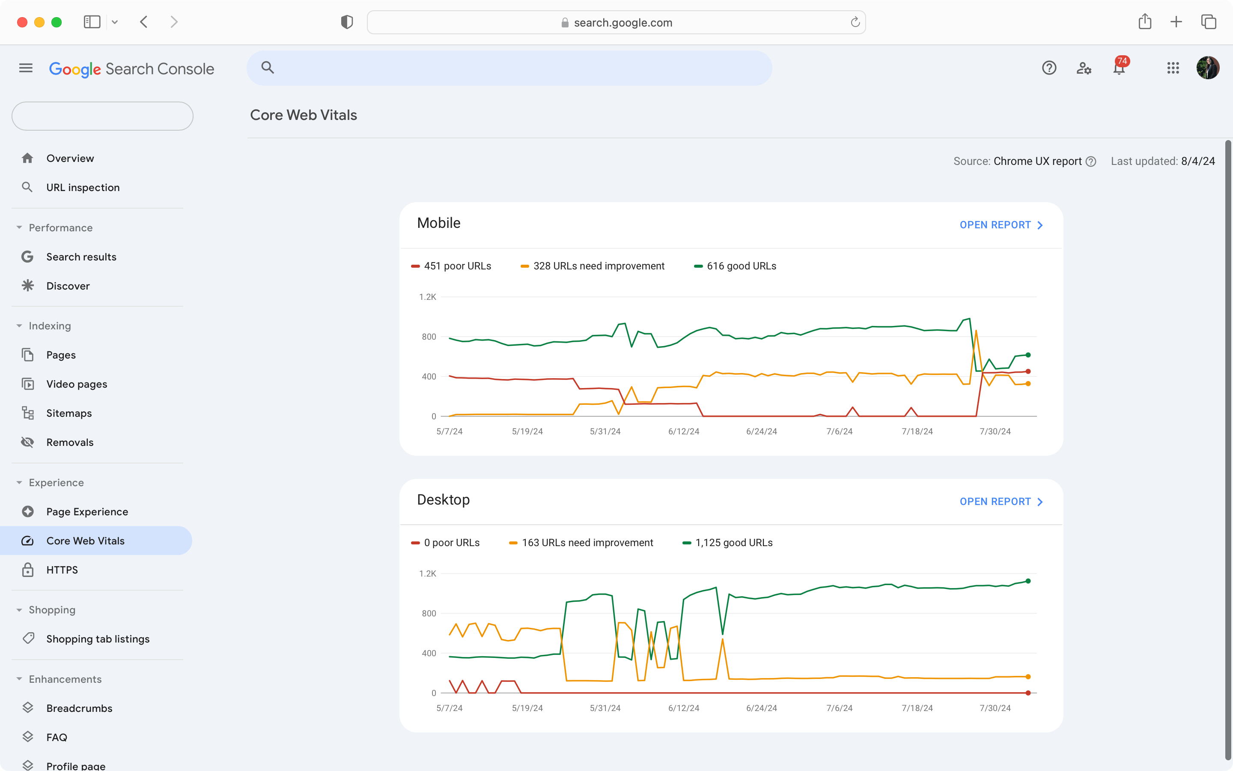Click the Discover star icon
Viewport: 1233px width, 771px height.
click(x=27, y=285)
